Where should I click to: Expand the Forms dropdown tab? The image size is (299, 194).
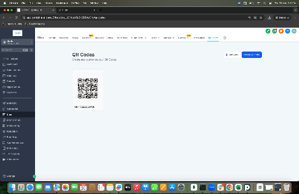[155, 38]
